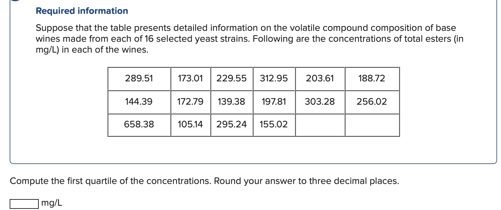The image size is (501, 210).
Task: Select the table cell containing 139.38
Action: click(231, 102)
